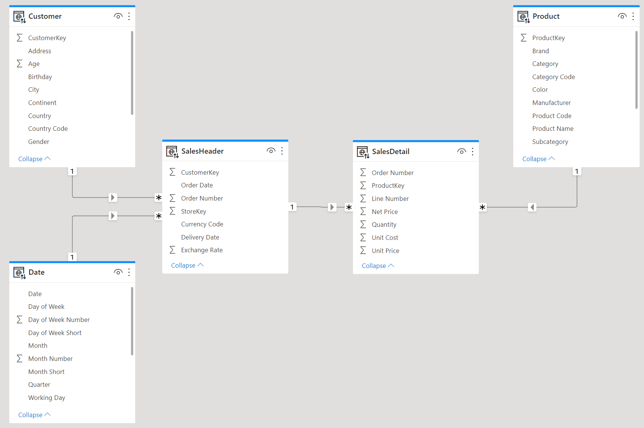Collapse the SalesHeader table fields

pyautogui.click(x=187, y=265)
